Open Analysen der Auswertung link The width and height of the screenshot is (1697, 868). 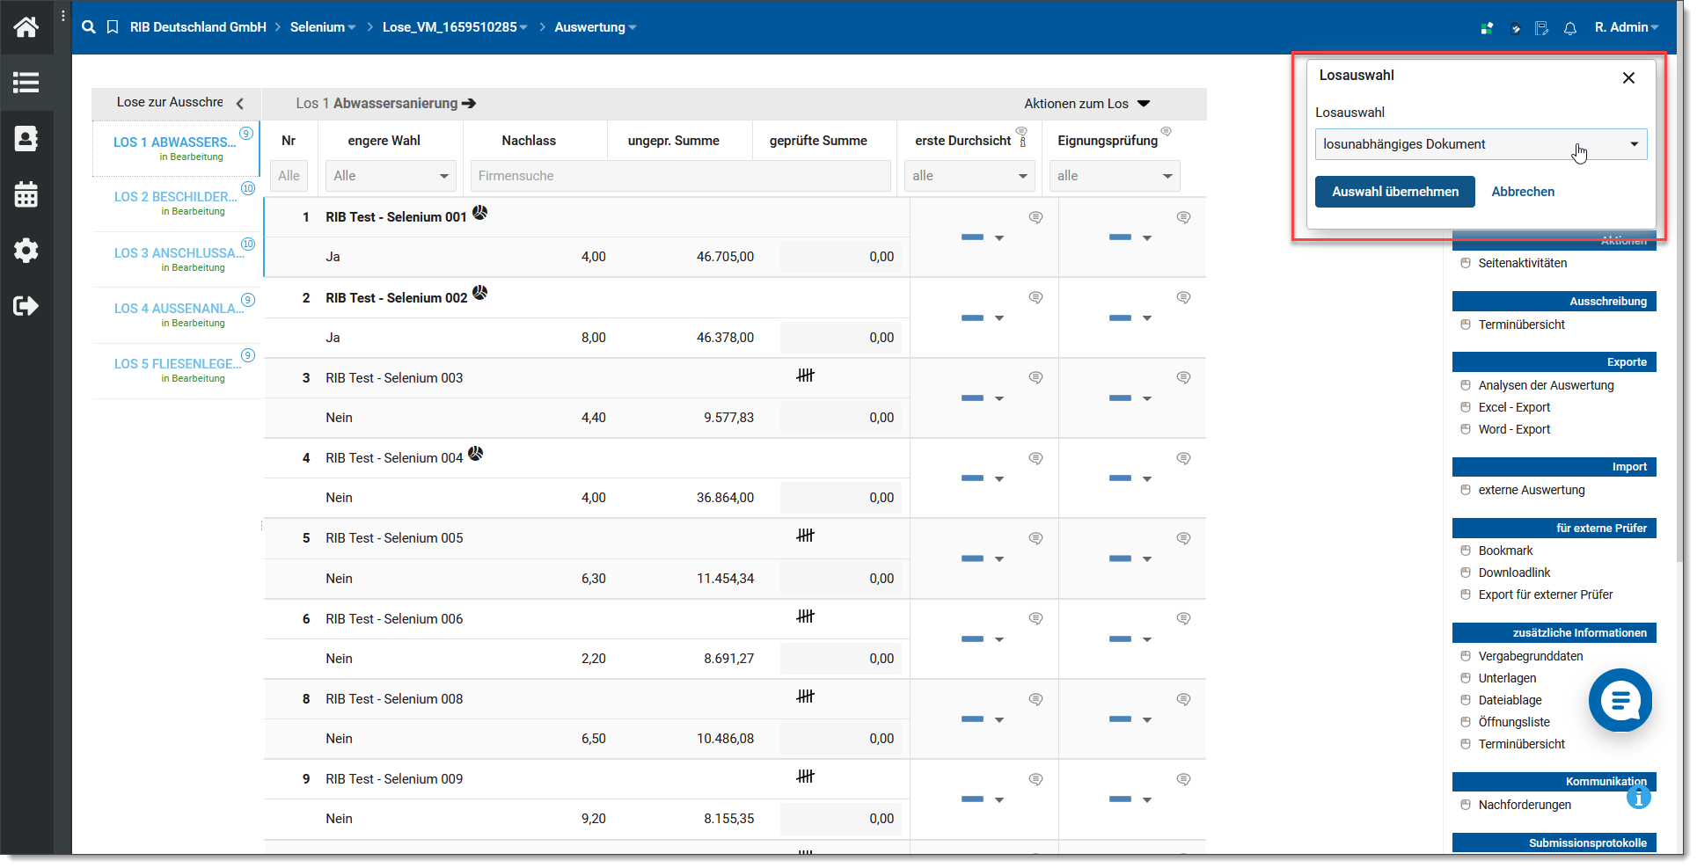[1546, 385]
